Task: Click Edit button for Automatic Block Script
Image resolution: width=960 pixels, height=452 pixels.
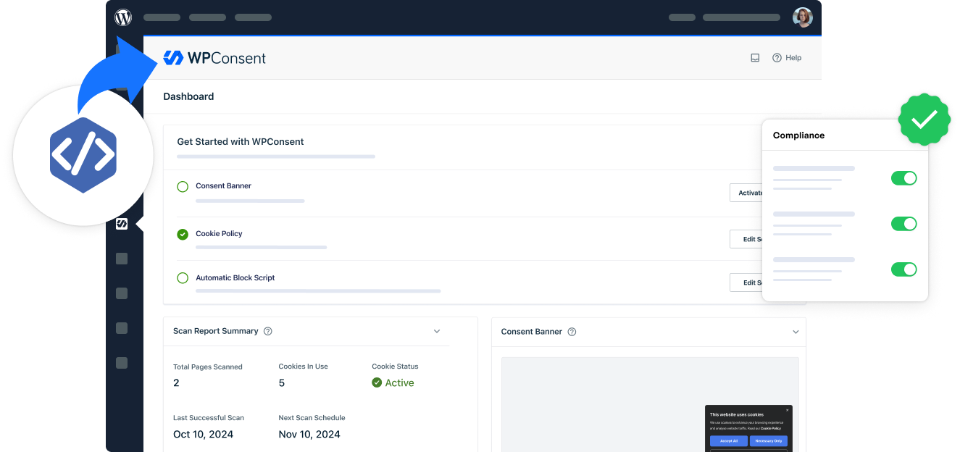Action: click(746, 282)
